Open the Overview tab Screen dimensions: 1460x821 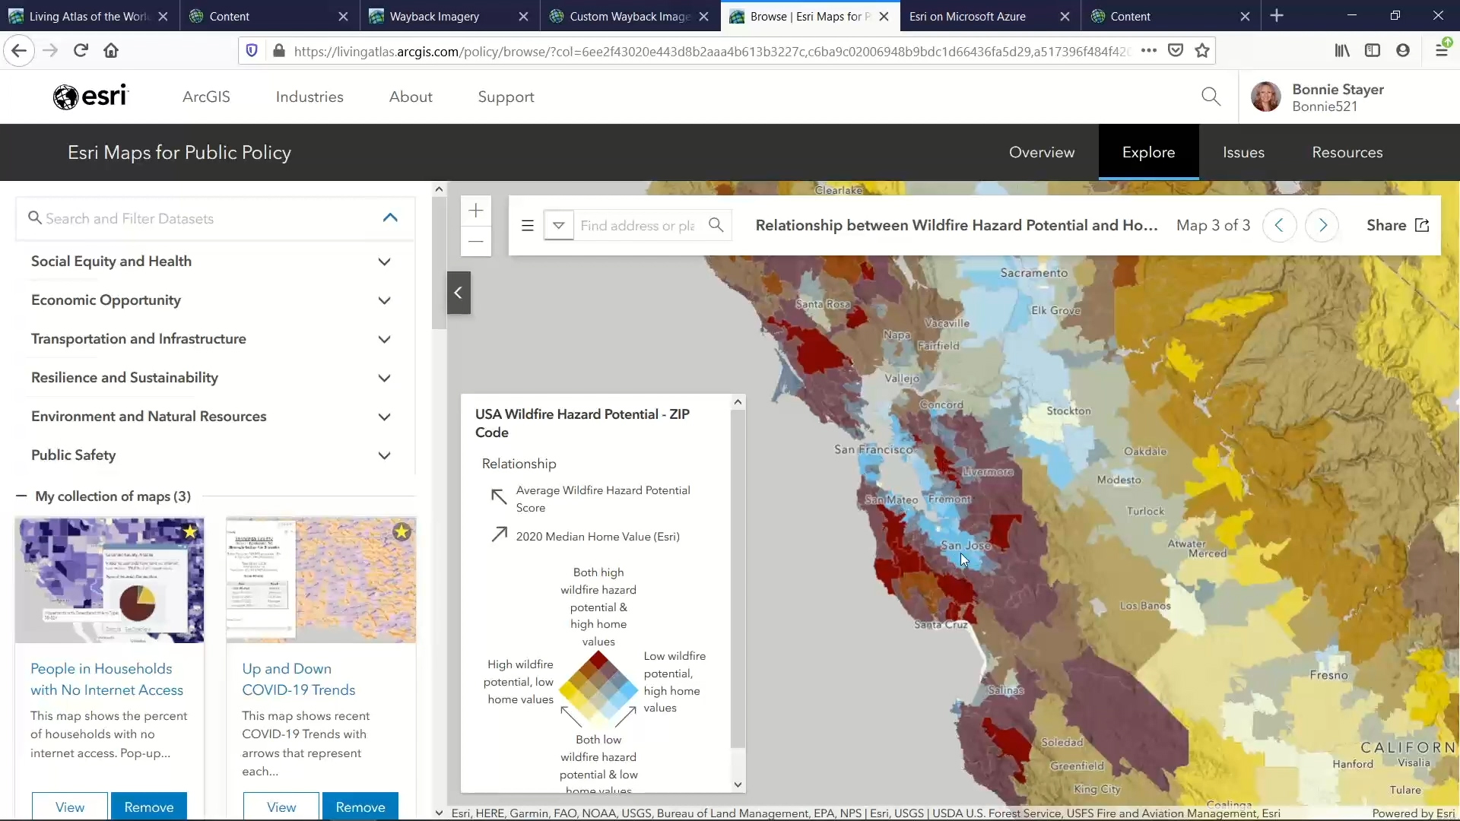(1041, 152)
